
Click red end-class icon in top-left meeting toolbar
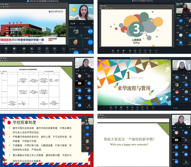coord(63,49)
